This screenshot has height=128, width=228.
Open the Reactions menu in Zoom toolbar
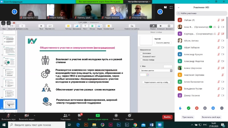pyautogui.click(x=129, y=116)
